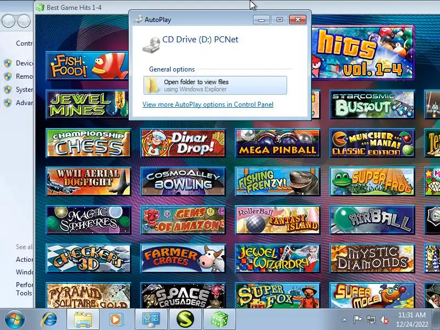Open Magic Spheres game tile

click(89, 220)
